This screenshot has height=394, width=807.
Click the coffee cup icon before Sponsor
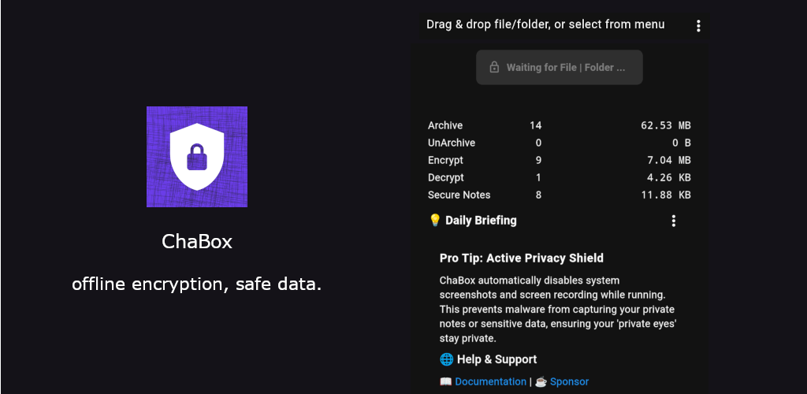(541, 381)
